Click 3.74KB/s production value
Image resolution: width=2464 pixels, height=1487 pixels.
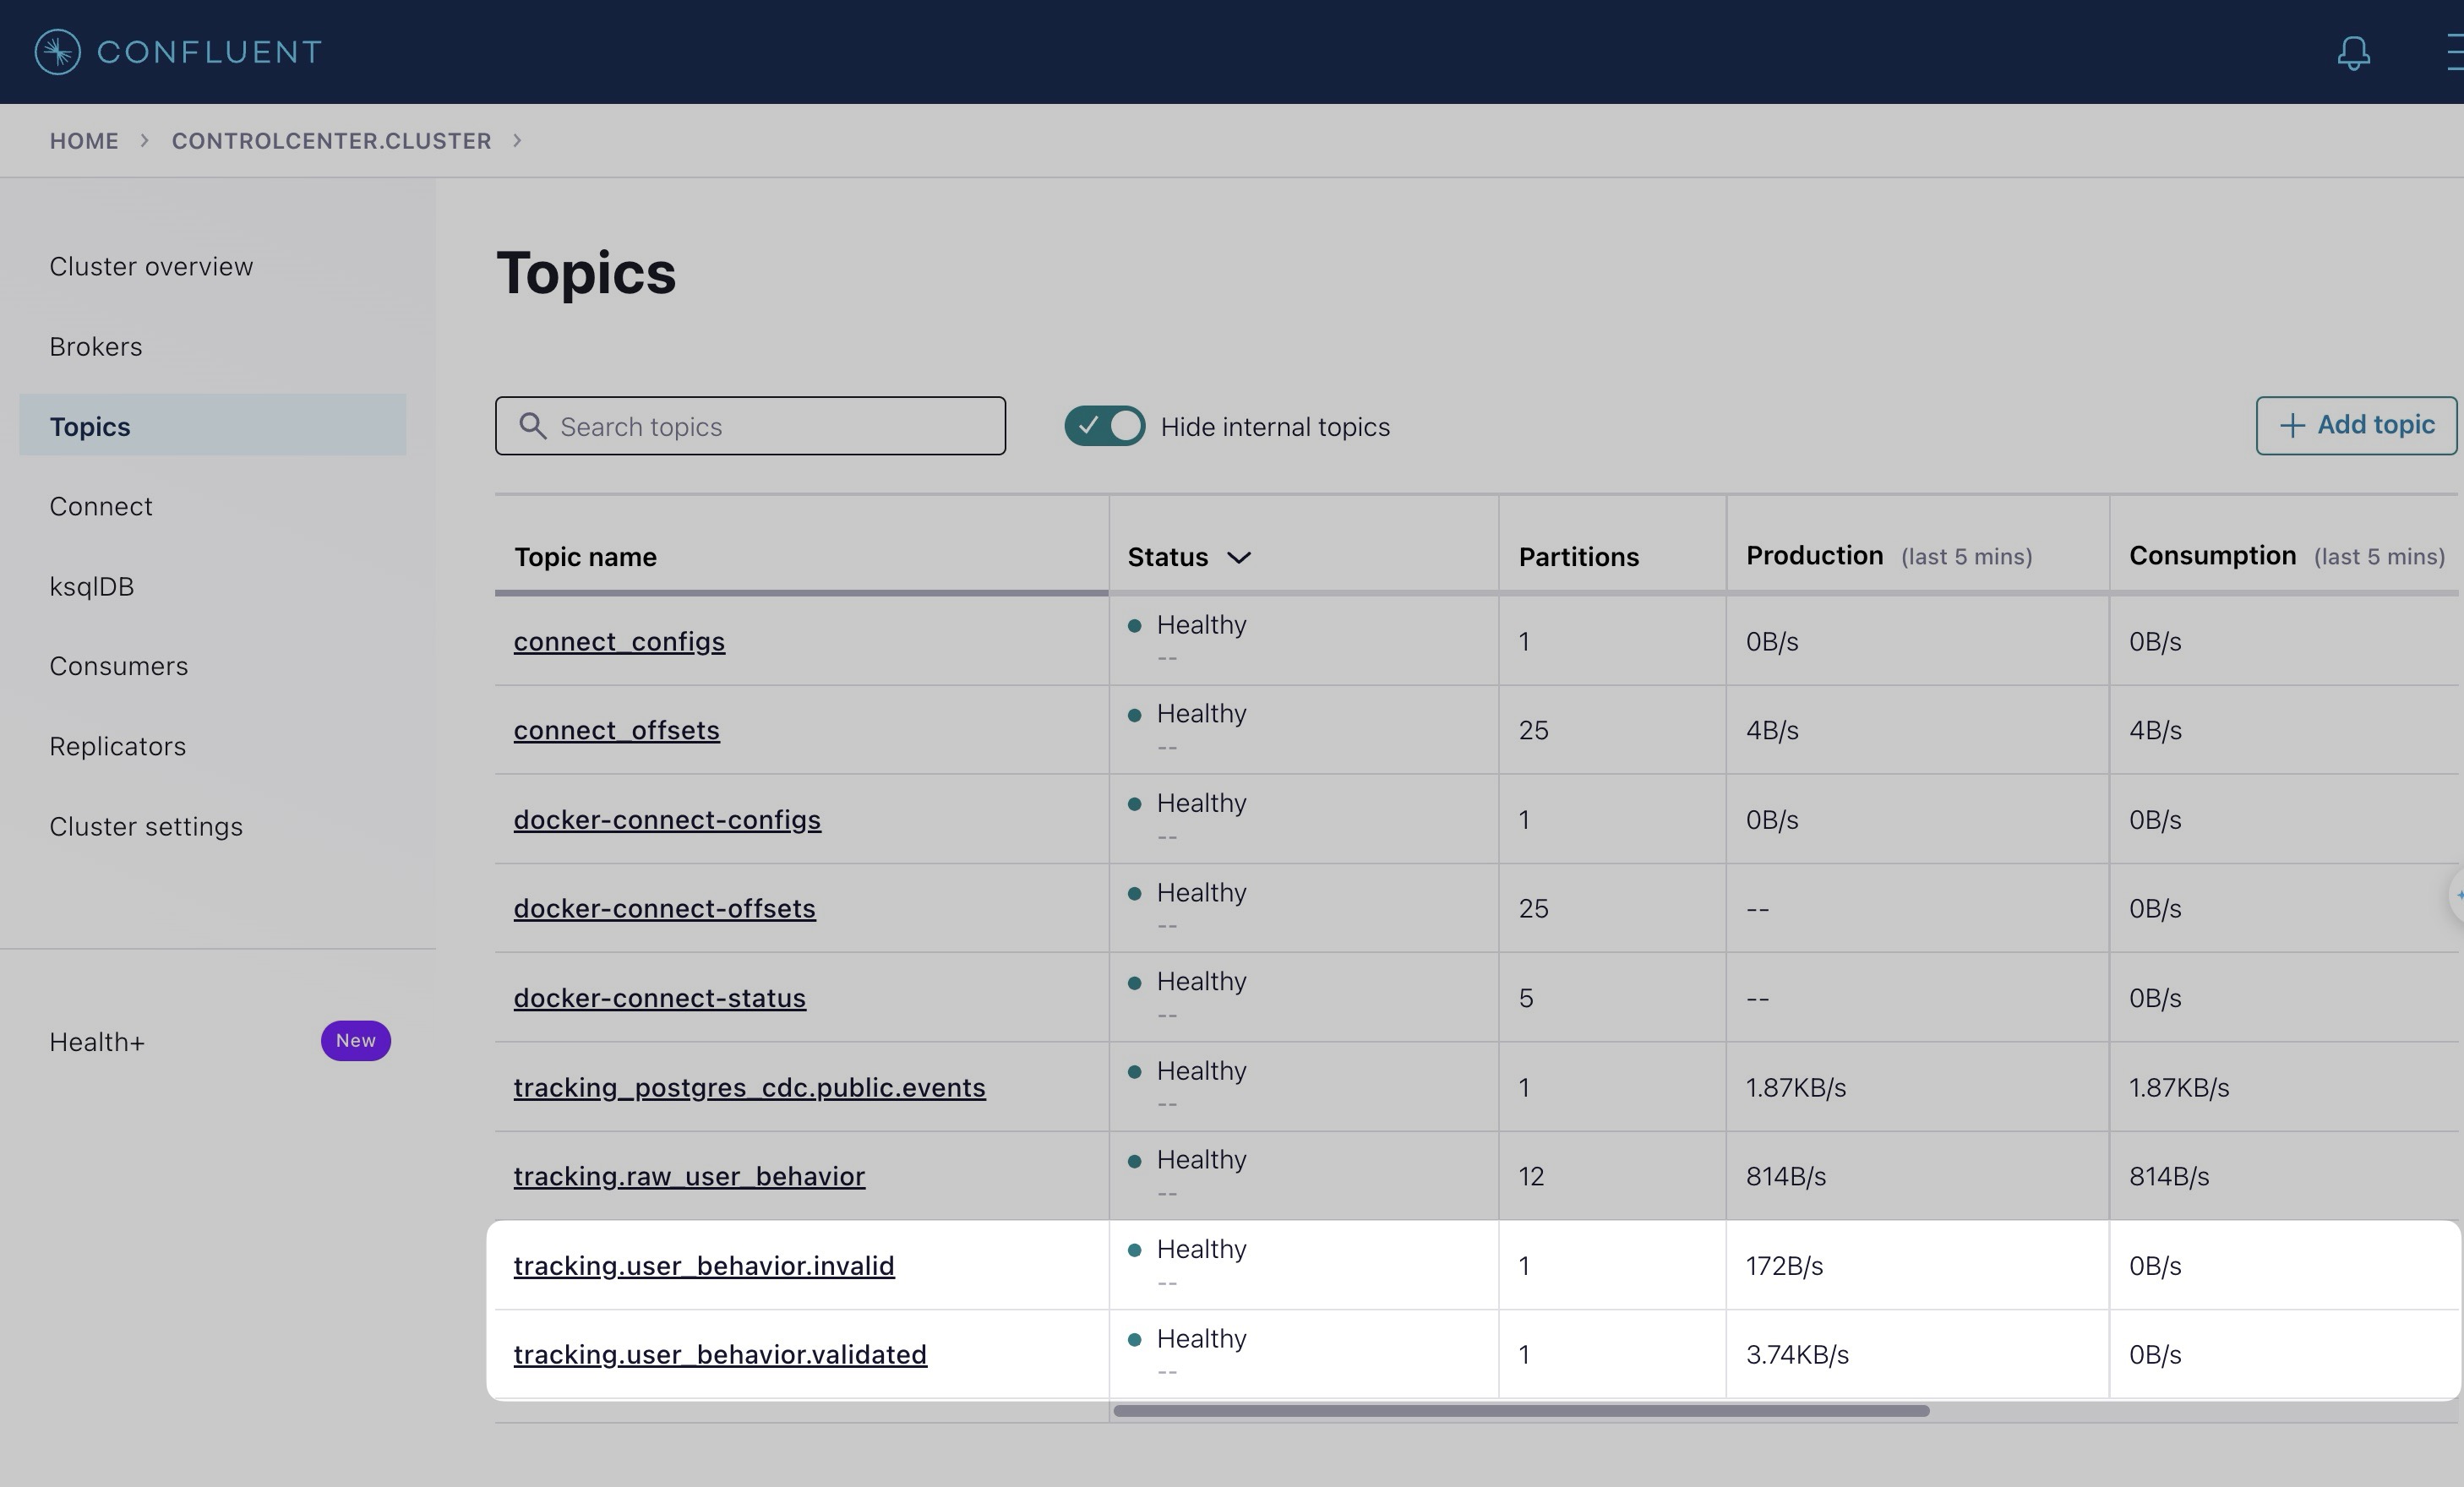click(1797, 1355)
